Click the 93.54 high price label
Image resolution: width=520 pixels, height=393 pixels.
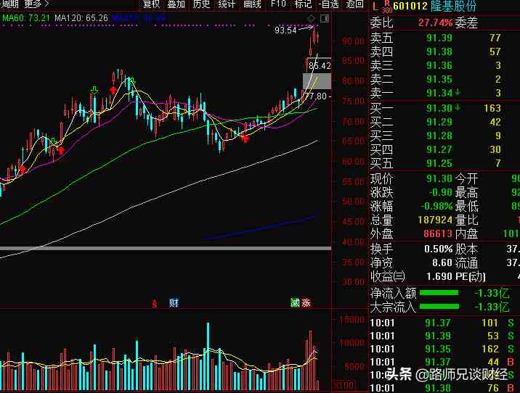tap(285, 30)
